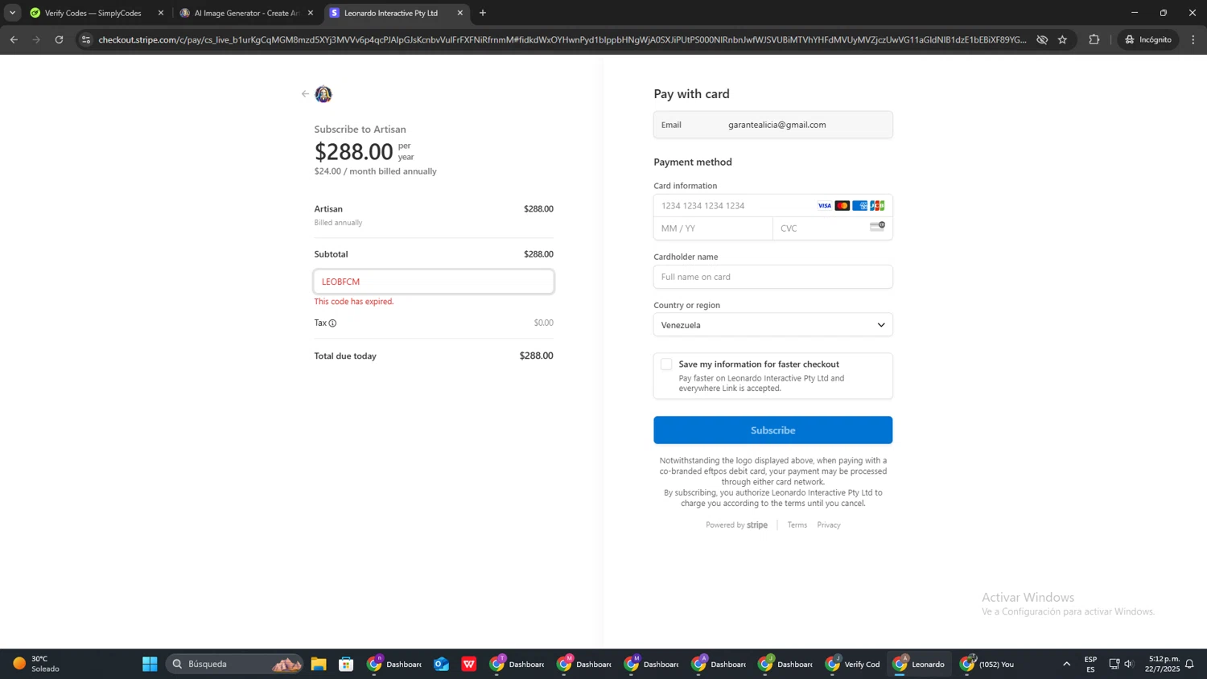Open the weather widget showing 30°C Soleado
Screen dimensions: 1207x679
click(36, 664)
